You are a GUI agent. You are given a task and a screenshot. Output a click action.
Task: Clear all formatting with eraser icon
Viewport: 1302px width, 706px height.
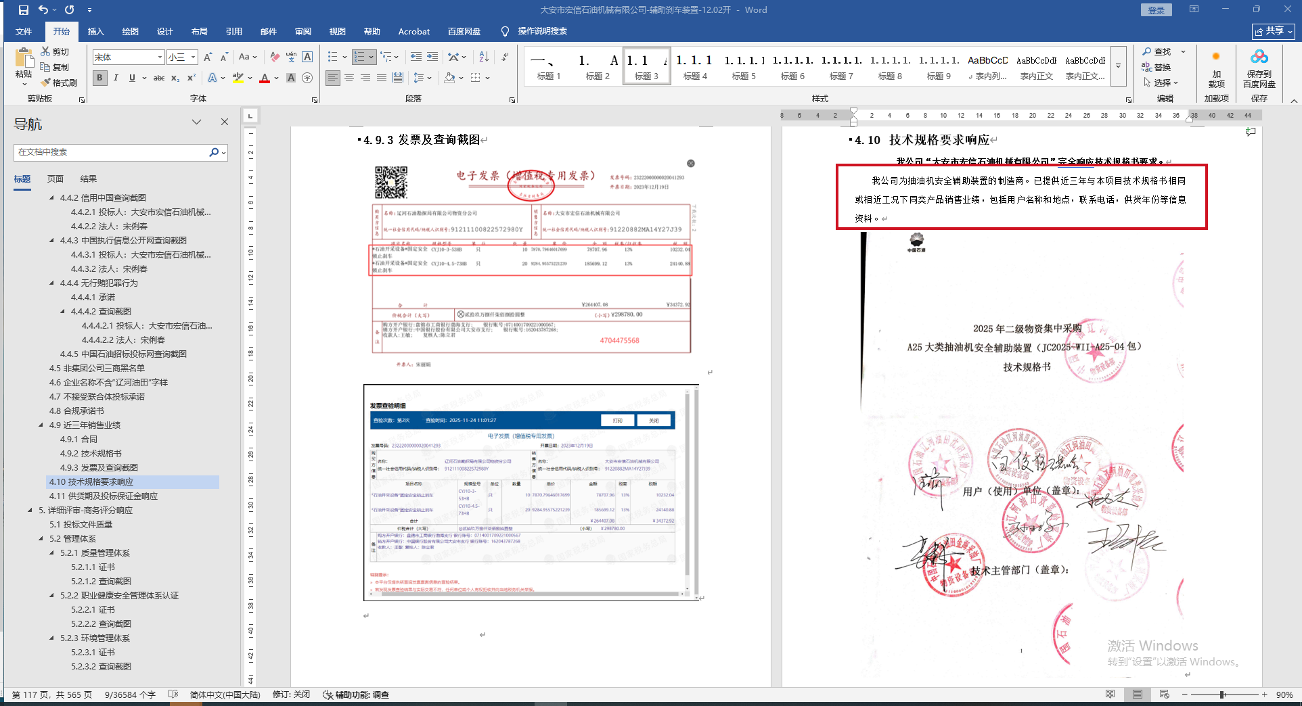275,57
